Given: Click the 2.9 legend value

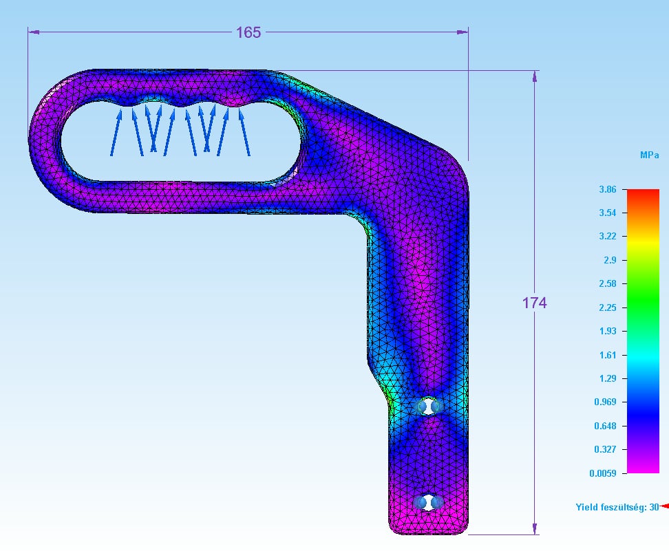Looking at the screenshot, I should coord(610,260).
